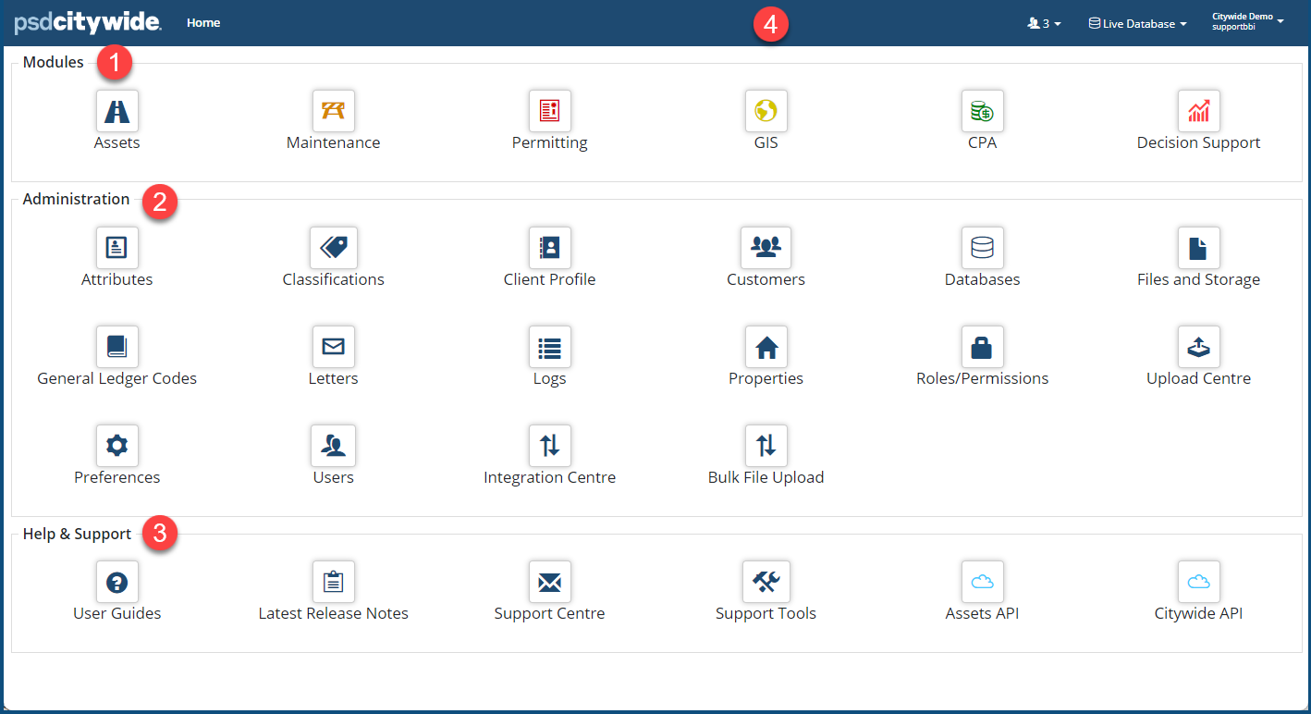Open the Roles/Permissions lock icon
Viewport: 1311px width, 714px height.
click(x=983, y=346)
